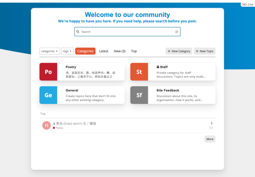Open the New (3) tab
The height and width of the screenshot is (177, 255).
click(x=119, y=51)
